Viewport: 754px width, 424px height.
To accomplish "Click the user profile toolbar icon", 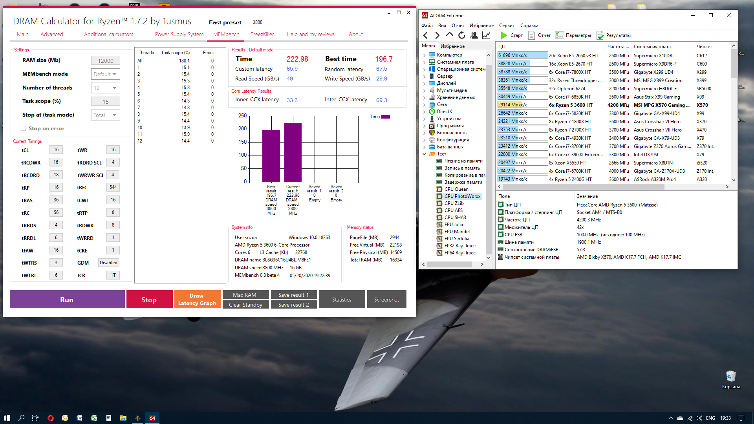I will coord(474,35).
